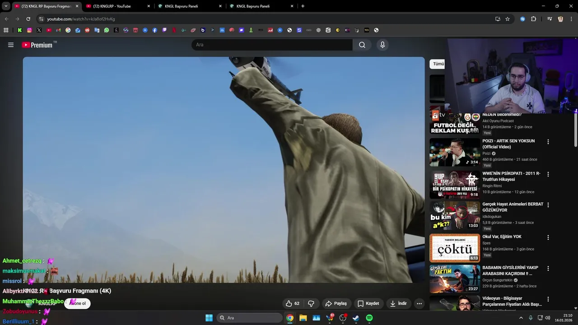Open the Chrome profile avatar
This screenshot has height=325, width=578.
coord(560,19)
